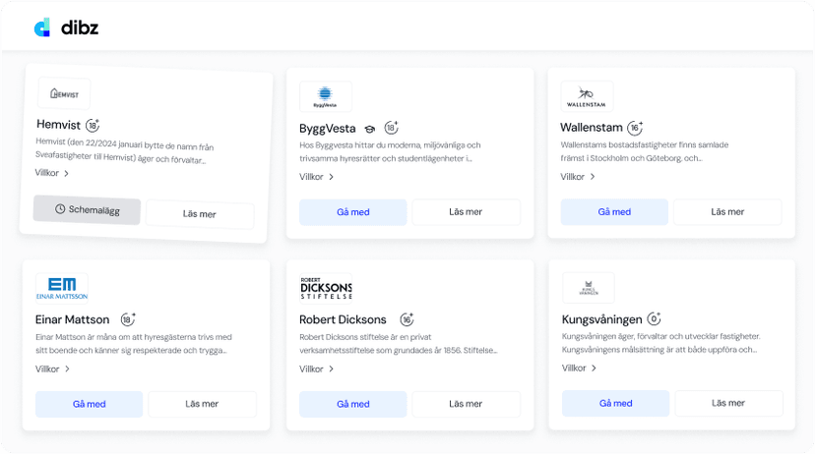Click the Wallenstam bicycle logo
This screenshot has height=454, width=815.
tap(587, 97)
